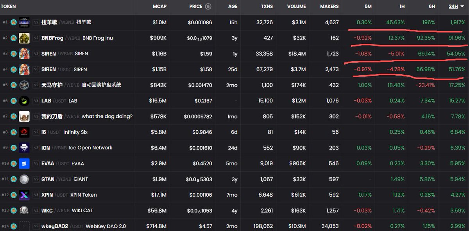Click the LAB token logo
This screenshot has height=231, width=469.
point(24,101)
